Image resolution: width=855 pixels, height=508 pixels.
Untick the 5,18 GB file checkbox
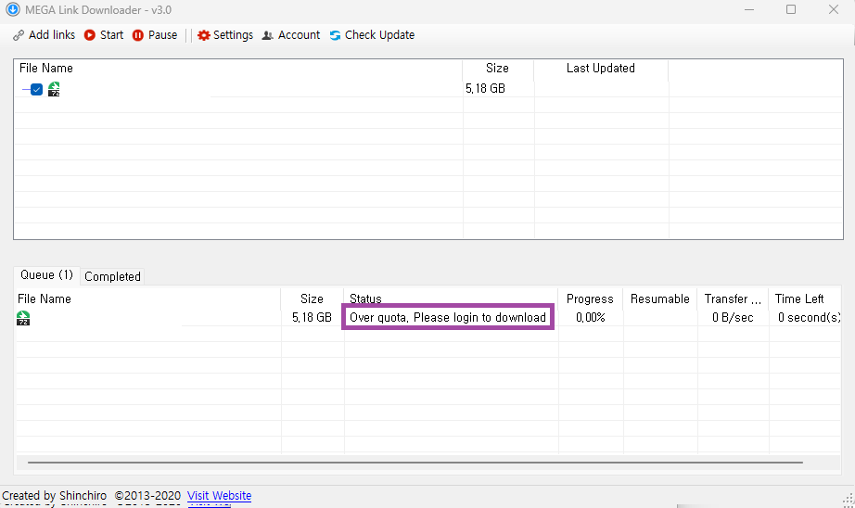[36, 89]
